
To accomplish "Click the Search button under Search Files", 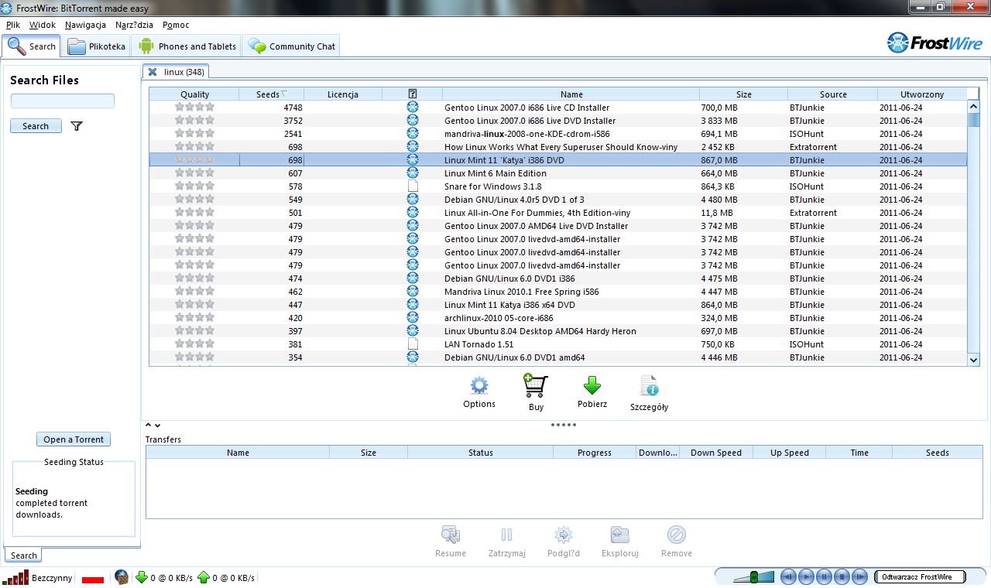I will click(x=36, y=126).
